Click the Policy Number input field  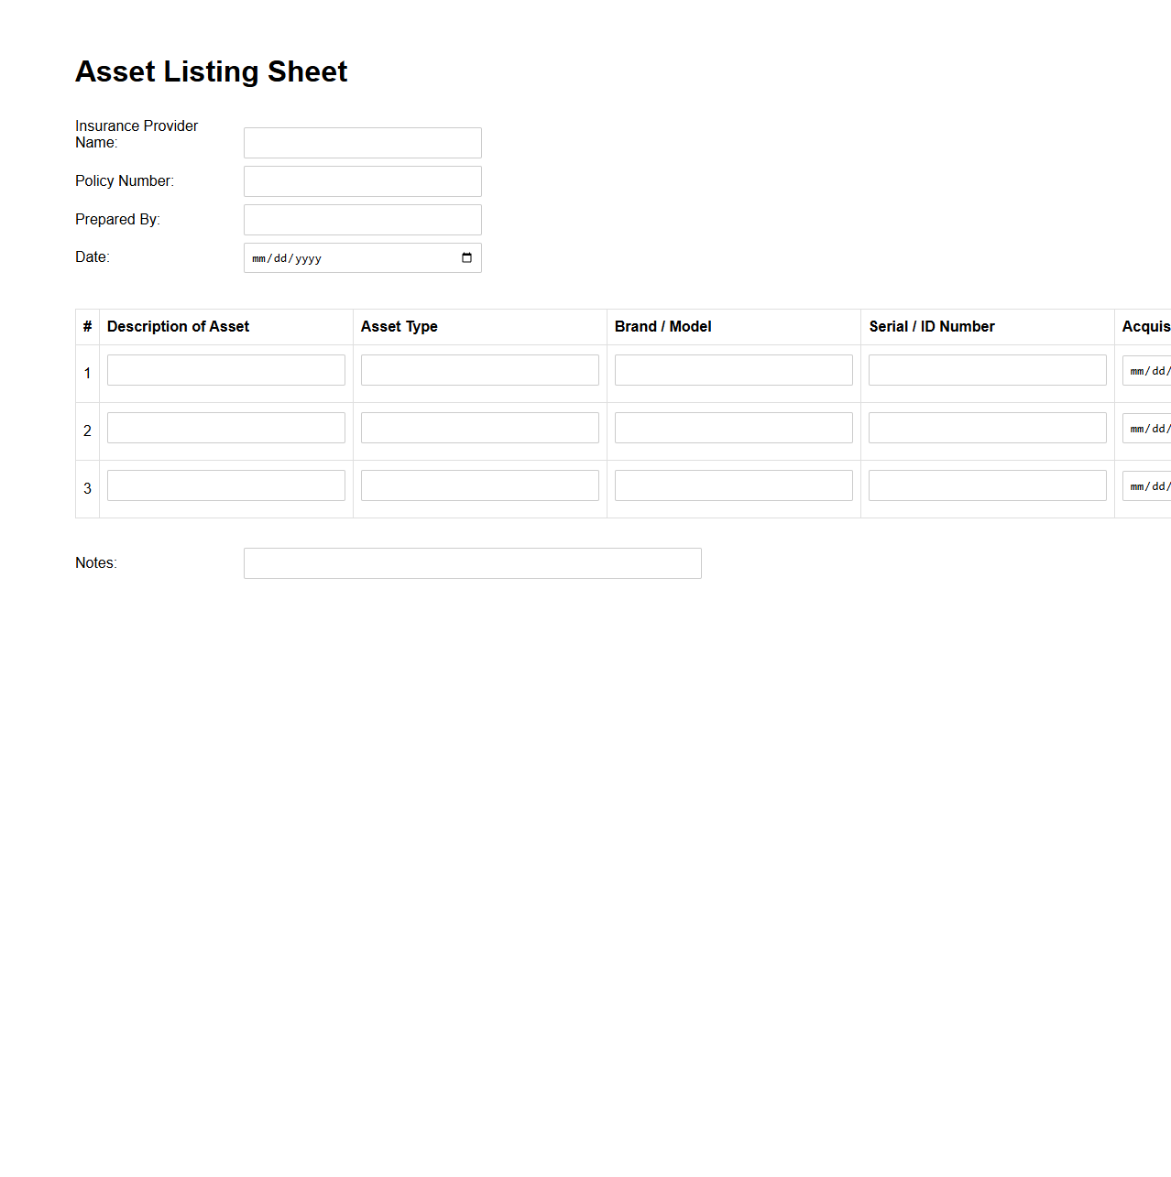point(362,180)
